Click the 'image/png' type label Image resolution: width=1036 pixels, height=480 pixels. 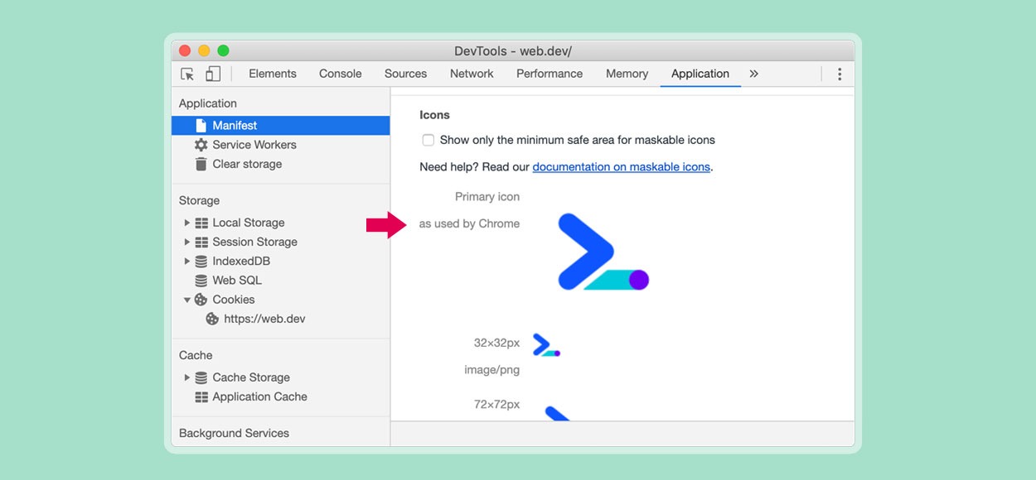click(492, 370)
